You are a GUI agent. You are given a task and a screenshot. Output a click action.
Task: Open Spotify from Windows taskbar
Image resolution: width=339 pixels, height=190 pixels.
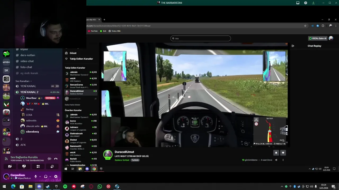pyautogui.click(x=65, y=187)
